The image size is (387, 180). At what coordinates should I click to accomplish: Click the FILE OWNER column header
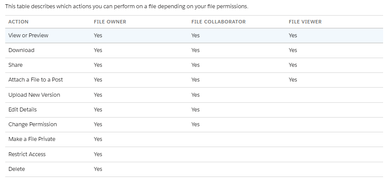tap(110, 22)
